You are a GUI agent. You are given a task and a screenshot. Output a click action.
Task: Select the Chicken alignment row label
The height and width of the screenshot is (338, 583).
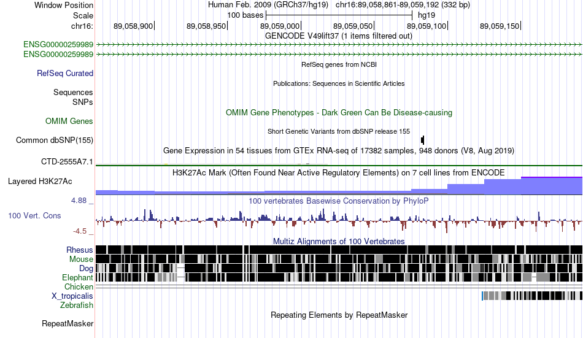coord(79,286)
